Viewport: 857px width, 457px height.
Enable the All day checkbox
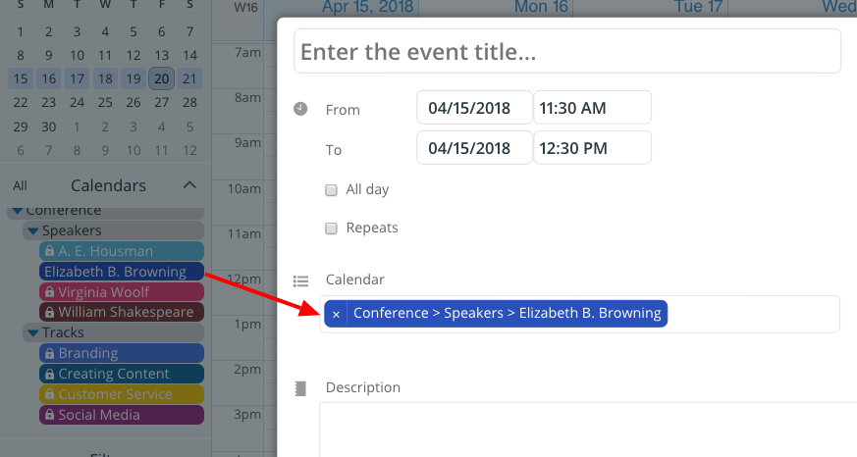point(332,189)
